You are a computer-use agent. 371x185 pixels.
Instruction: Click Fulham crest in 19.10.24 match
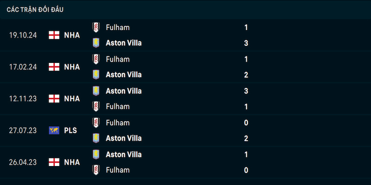[96, 27]
